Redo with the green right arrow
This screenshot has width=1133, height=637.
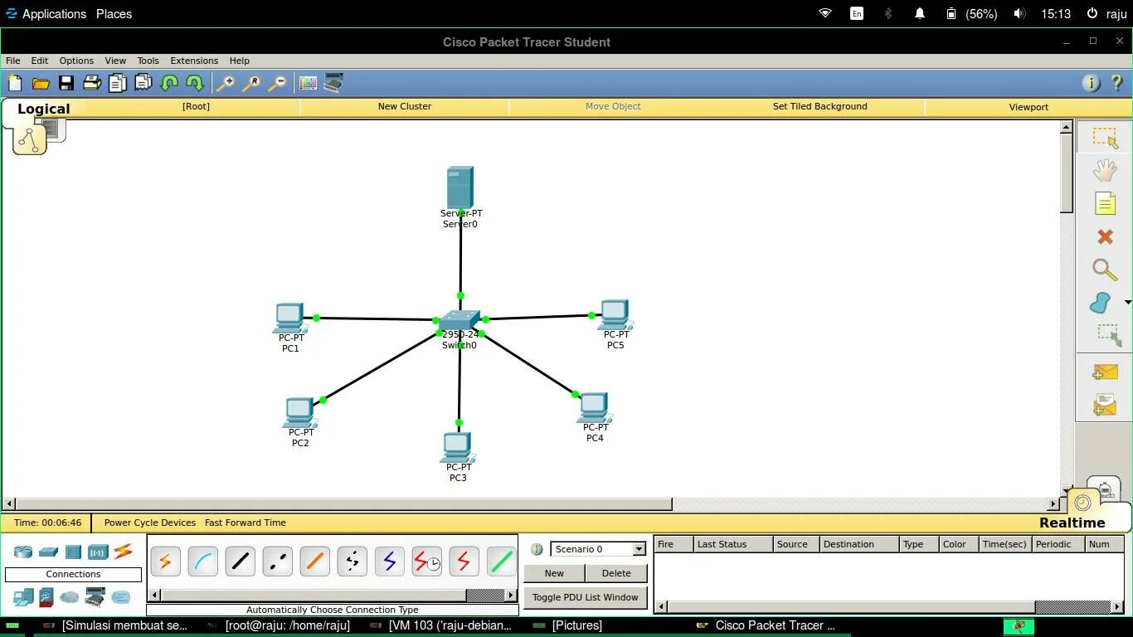pos(195,83)
